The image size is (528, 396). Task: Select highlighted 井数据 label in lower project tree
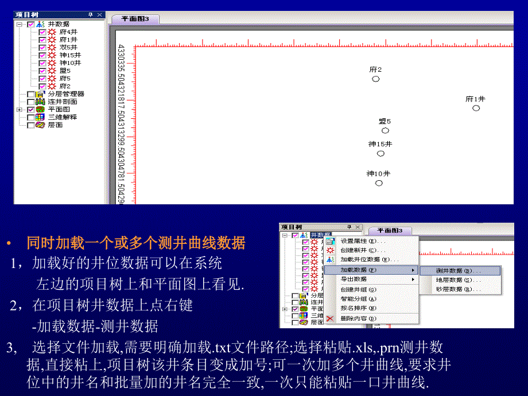[320, 235]
